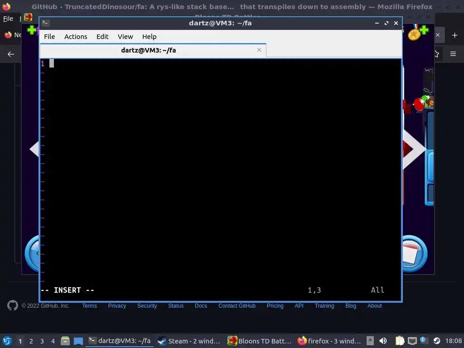The image size is (464, 348).
Task: Click the GitHub logo in the footer
Action: (12, 305)
